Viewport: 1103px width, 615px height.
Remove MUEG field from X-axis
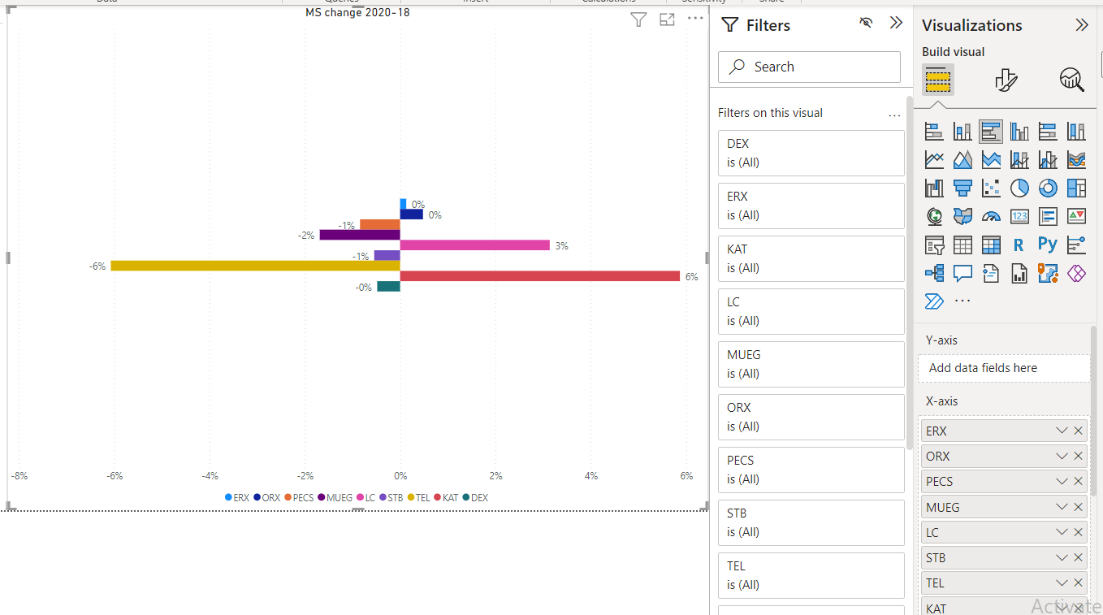1079,507
